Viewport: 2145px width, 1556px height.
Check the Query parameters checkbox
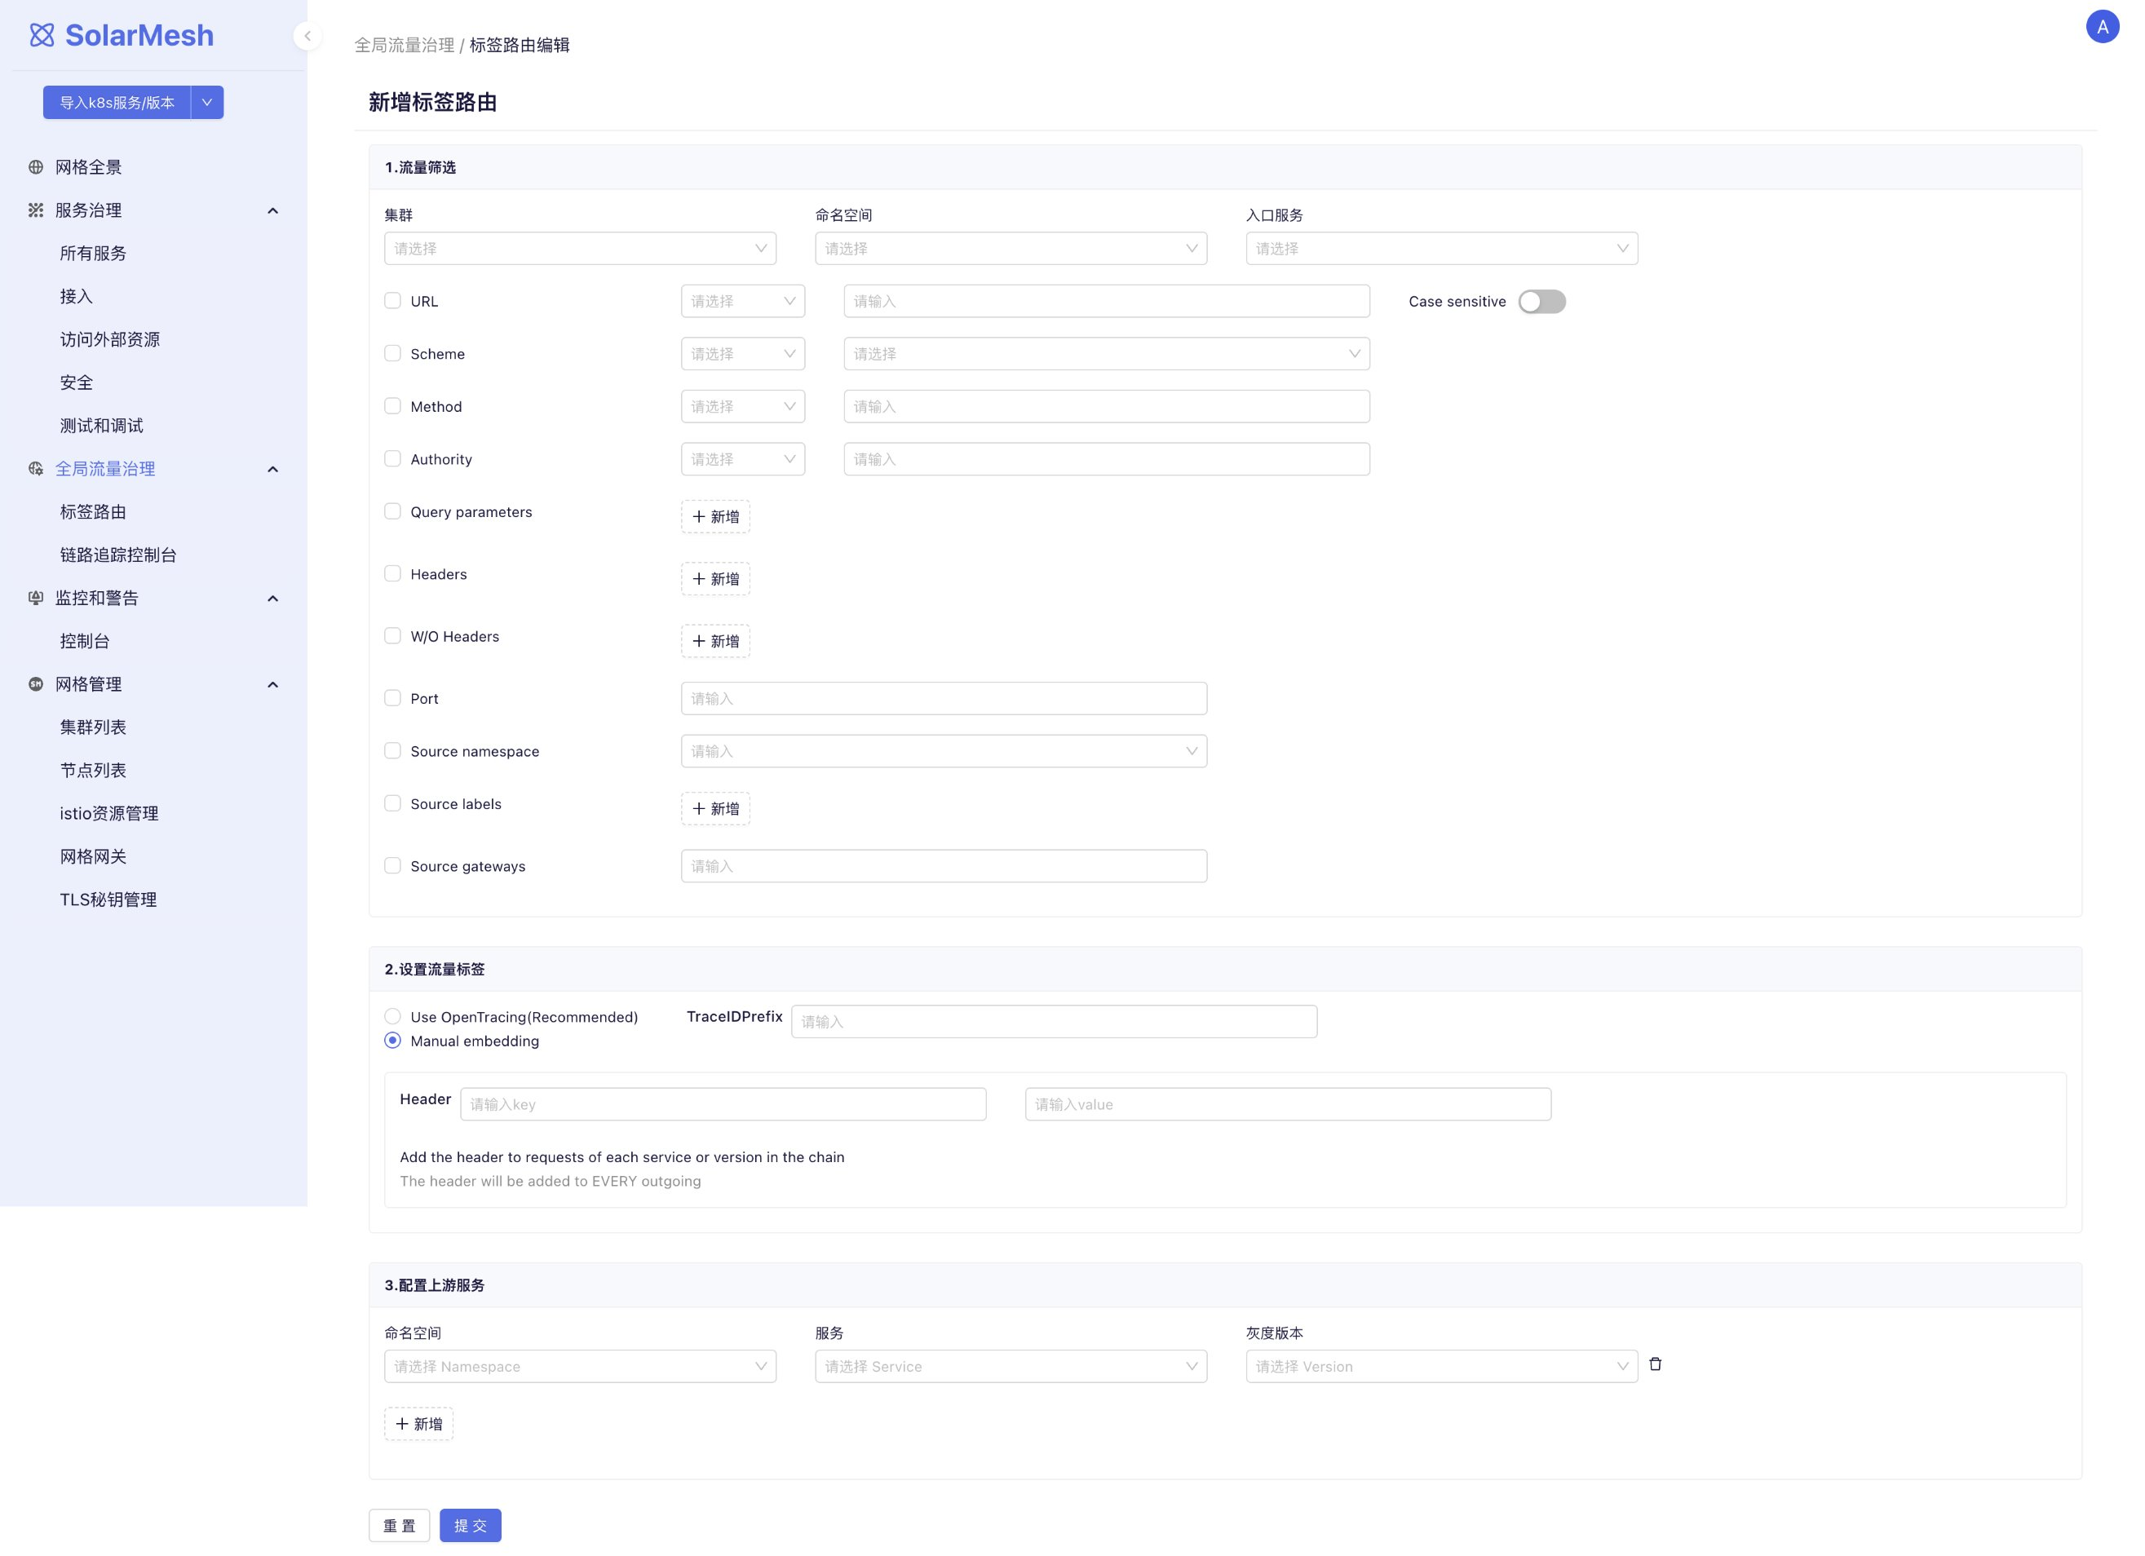(392, 511)
